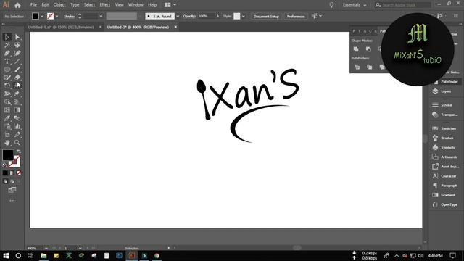The width and height of the screenshot is (464, 261).
Task: Click the Preferences button
Action: pyautogui.click(x=296, y=16)
